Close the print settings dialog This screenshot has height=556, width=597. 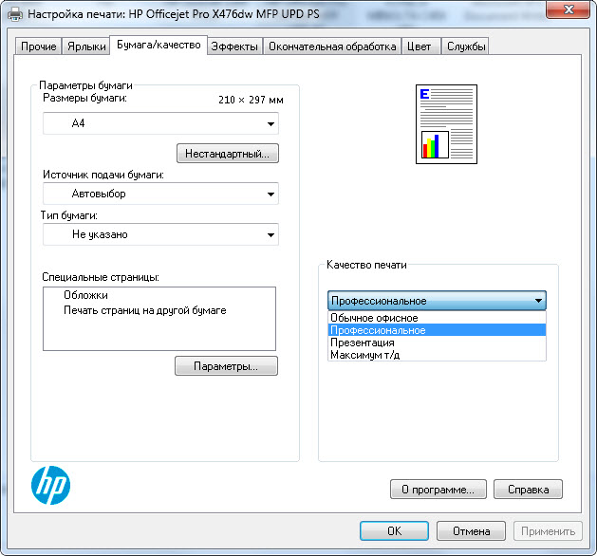pos(568,9)
